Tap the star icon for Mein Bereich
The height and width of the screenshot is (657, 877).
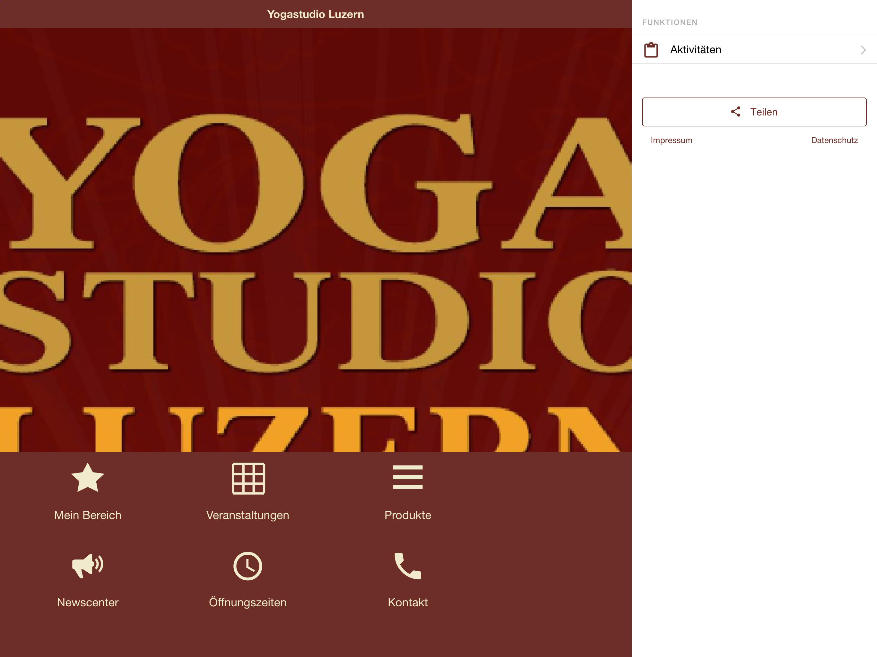(88, 478)
